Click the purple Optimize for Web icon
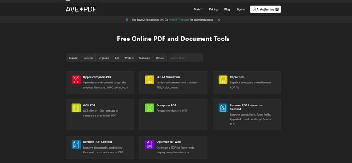Viewport: 352px width, 163px height. point(150,145)
